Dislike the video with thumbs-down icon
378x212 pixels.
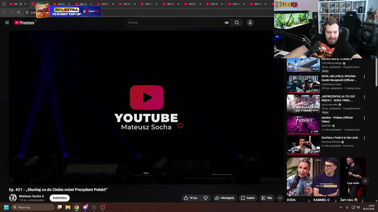(x=206, y=198)
